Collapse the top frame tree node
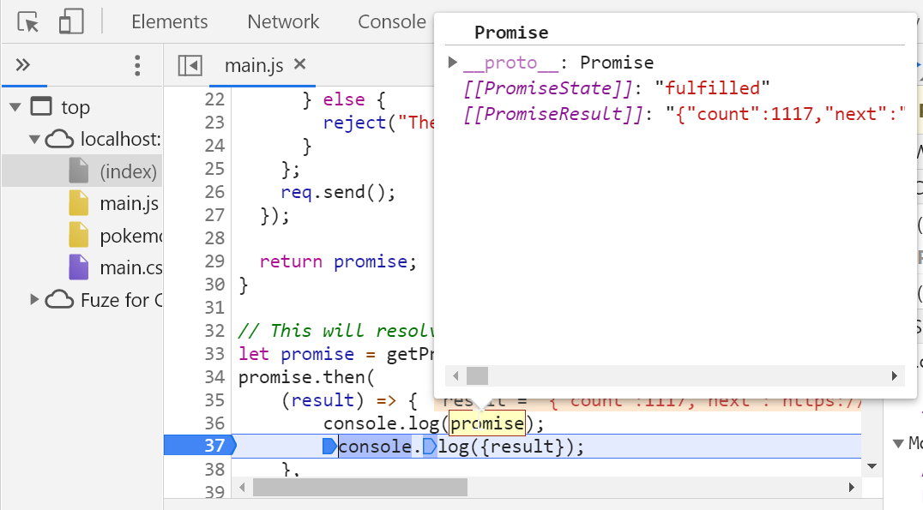Image resolution: width=923 pixels, height=510 pixels. pyautogui.click(x=15, y=107)
